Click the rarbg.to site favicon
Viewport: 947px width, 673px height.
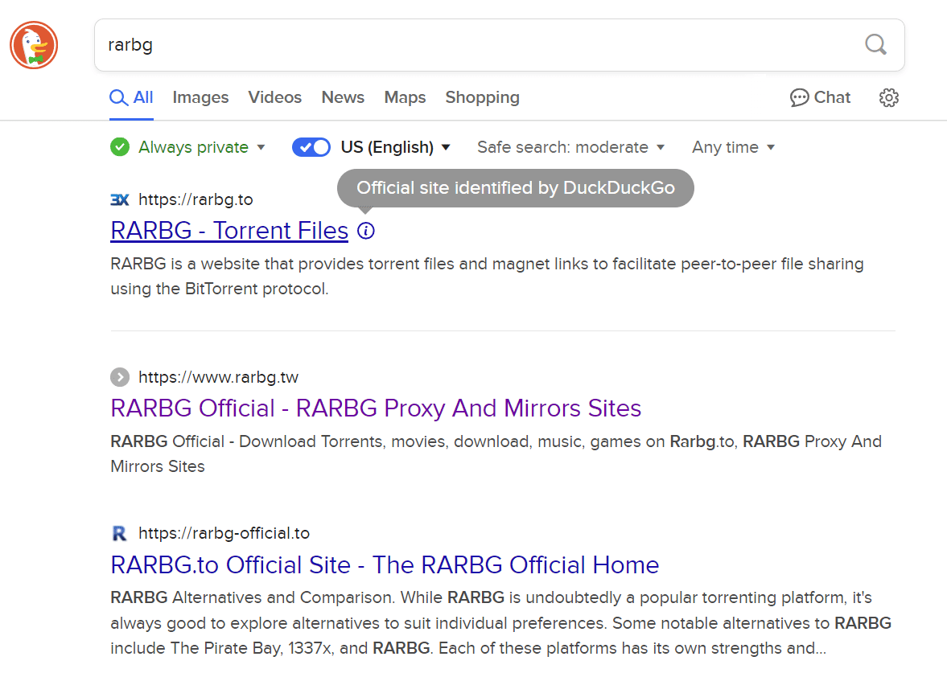[120, 199]
